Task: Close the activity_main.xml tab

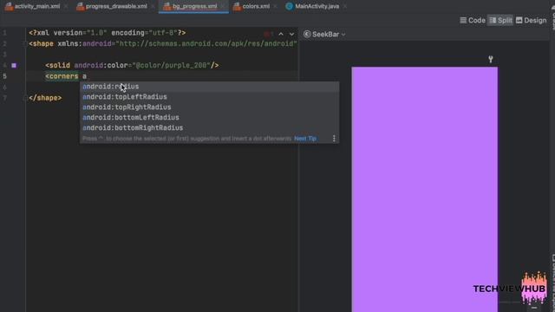Action: (66, 6)
